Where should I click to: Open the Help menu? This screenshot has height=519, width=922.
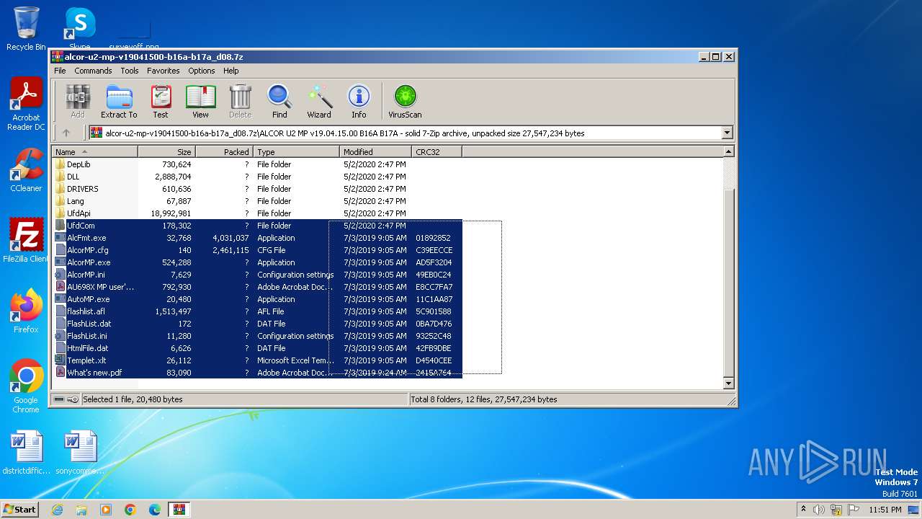[x=230, y=71]
